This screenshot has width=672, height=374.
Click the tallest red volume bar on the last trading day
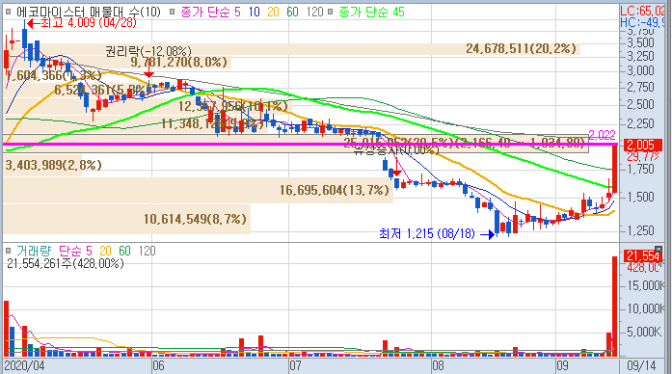point(614,307)
